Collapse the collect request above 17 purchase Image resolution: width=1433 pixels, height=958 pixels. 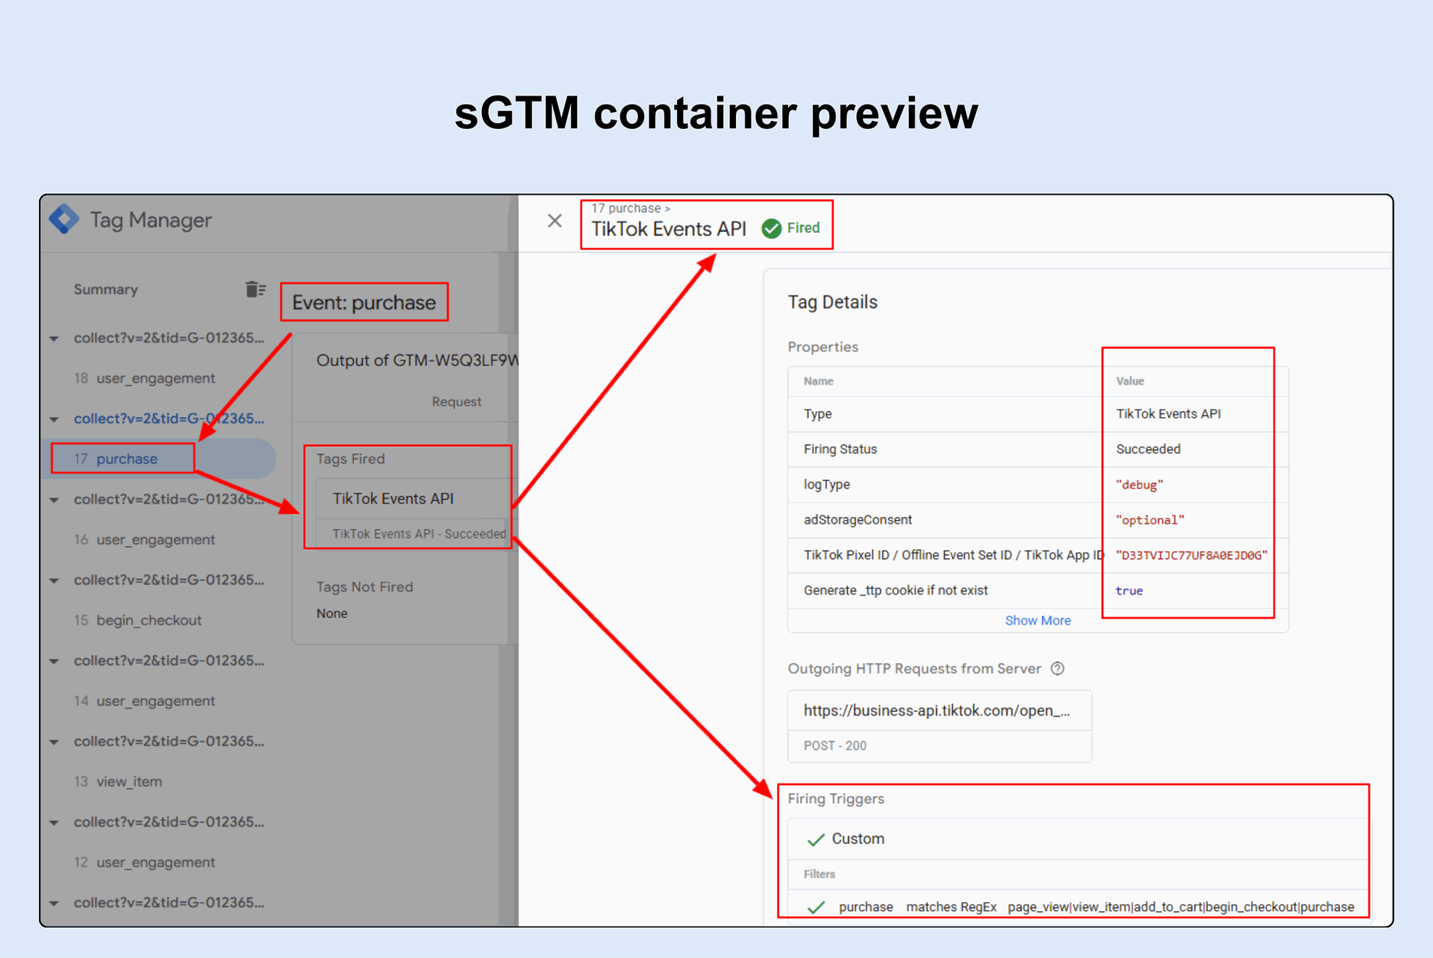coord(54,419)
